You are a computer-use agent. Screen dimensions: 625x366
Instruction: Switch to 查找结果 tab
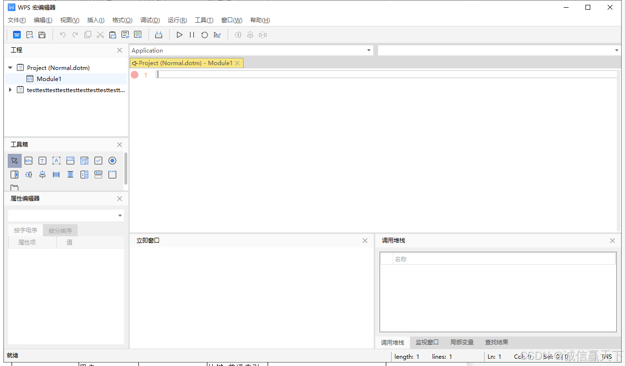click(497, 342)
